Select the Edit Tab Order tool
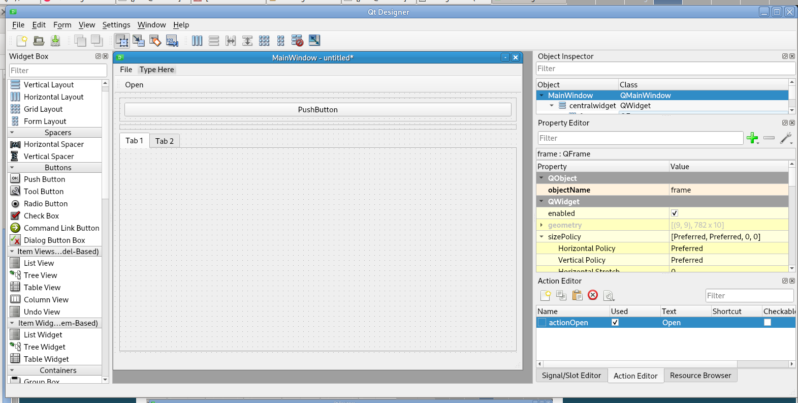This screenshot has width=798, height=403. coord(172,41)
